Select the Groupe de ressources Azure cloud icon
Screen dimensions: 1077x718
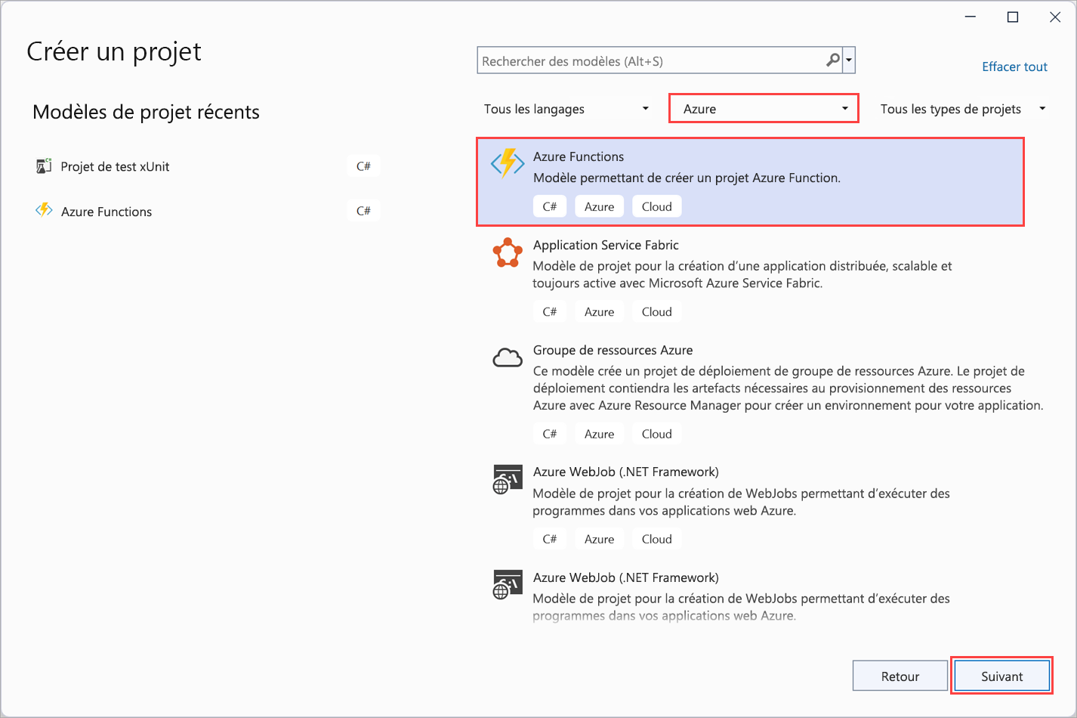508,357
